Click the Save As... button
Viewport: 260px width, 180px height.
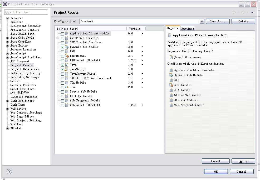coord(218,21)
